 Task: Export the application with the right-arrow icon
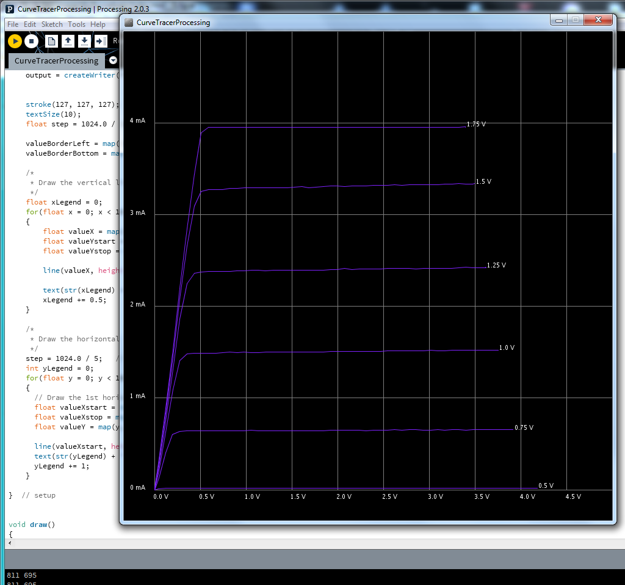(101, 41)
